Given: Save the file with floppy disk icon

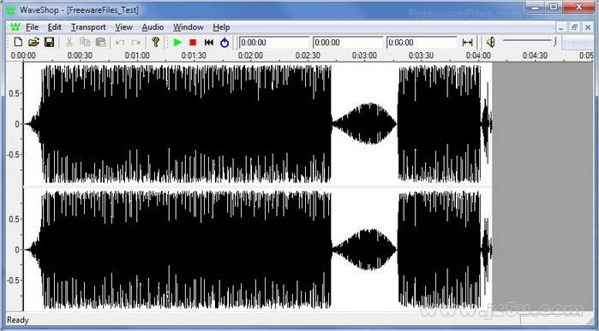Looking at the screenshot, I should (x=49, y=42).
